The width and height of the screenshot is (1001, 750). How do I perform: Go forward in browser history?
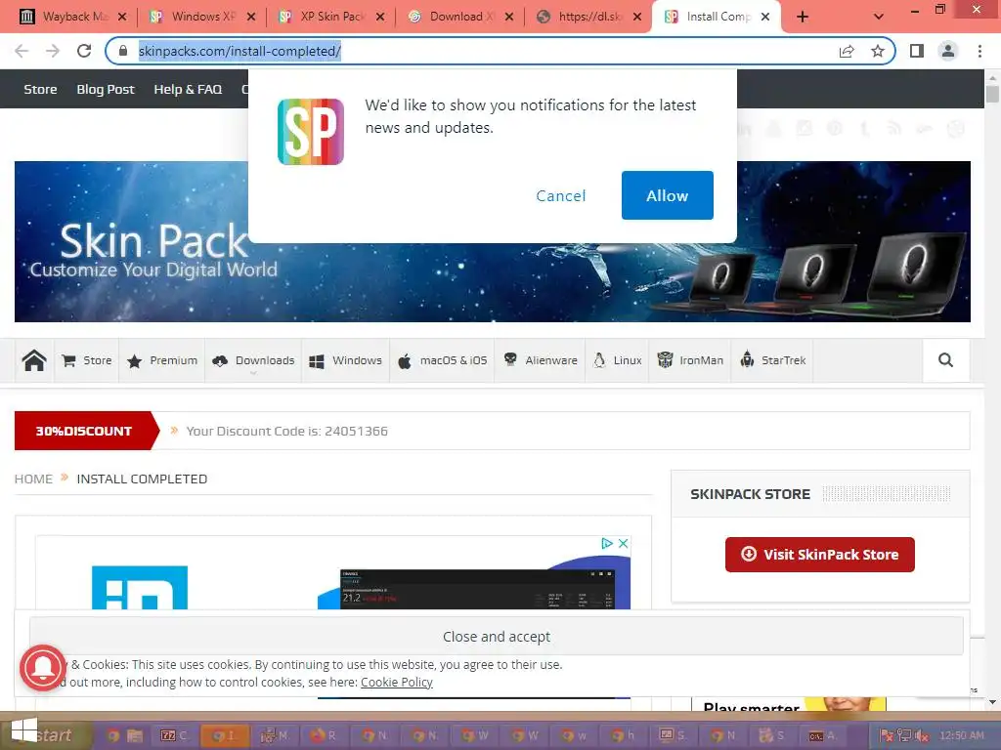[53, 51]
